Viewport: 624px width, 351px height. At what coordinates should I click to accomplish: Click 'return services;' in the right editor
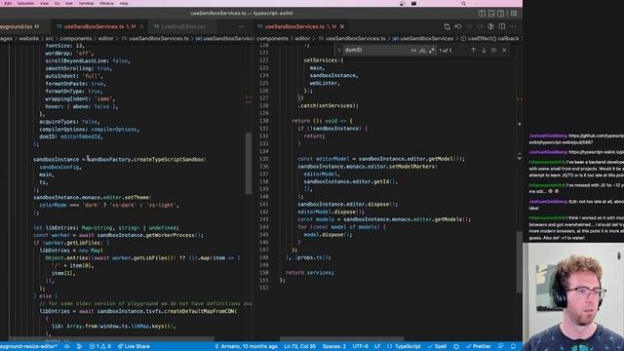pos(310,273)
